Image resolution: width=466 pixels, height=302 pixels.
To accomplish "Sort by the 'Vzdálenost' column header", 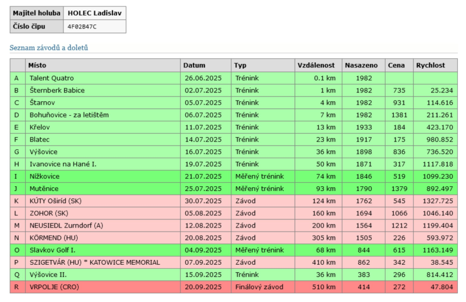I will coord(315,65).
